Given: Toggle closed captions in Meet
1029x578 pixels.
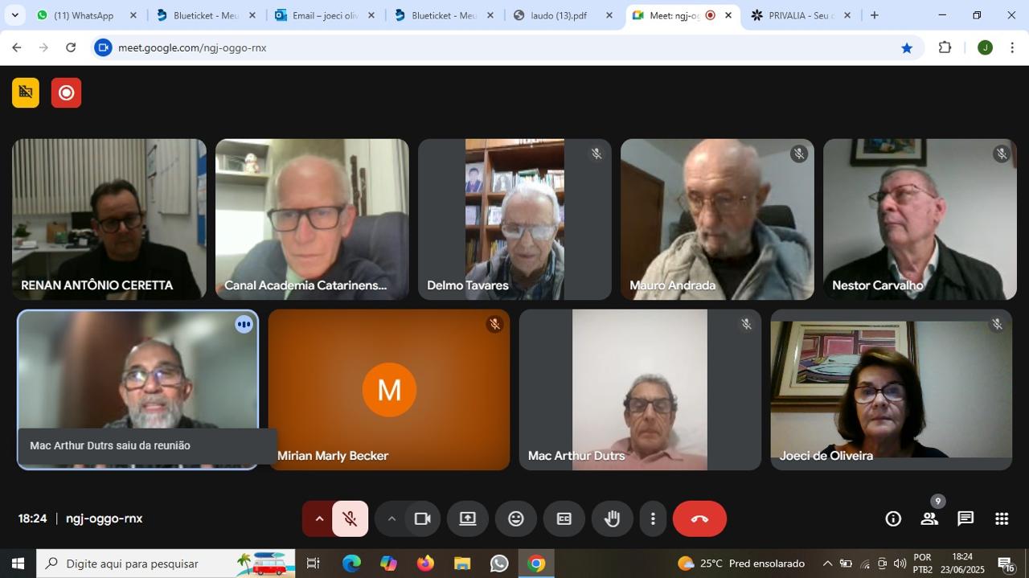Looking at the screenshot, I should pos(564,519).
